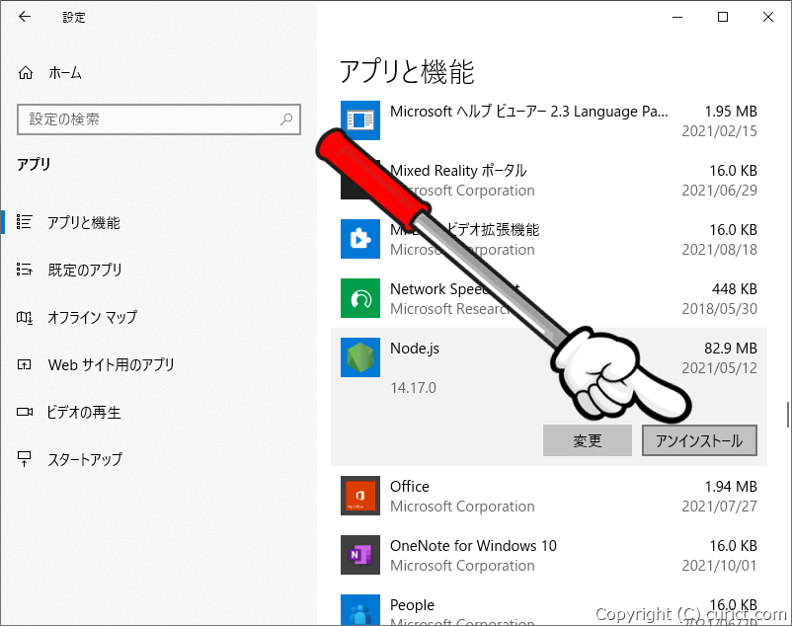Screen dimensions: 792x626
Task: Click the video extension puzzle-piece app icon
Action: 360,239
